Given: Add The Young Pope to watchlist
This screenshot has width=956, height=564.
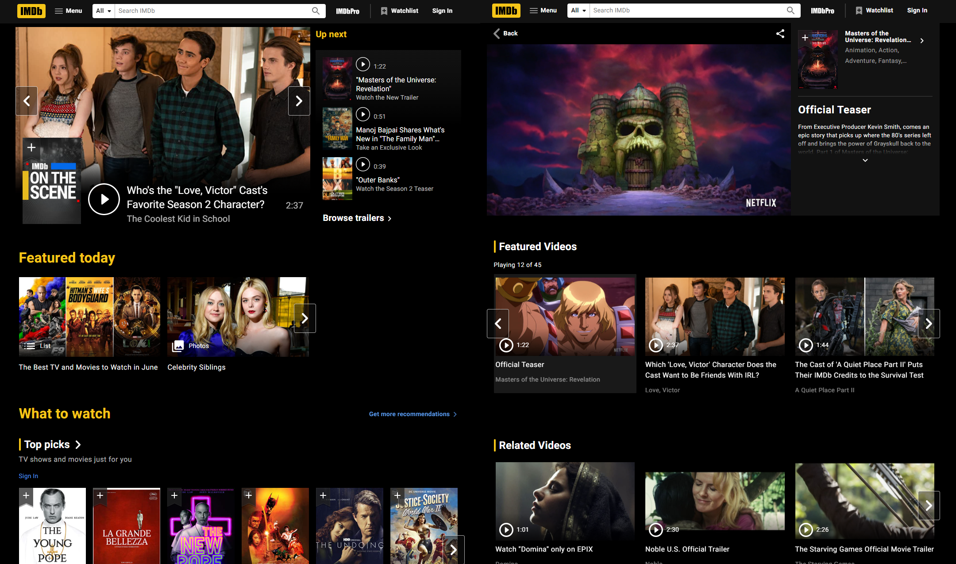Looking at the screenshot, I should (26, 495).
